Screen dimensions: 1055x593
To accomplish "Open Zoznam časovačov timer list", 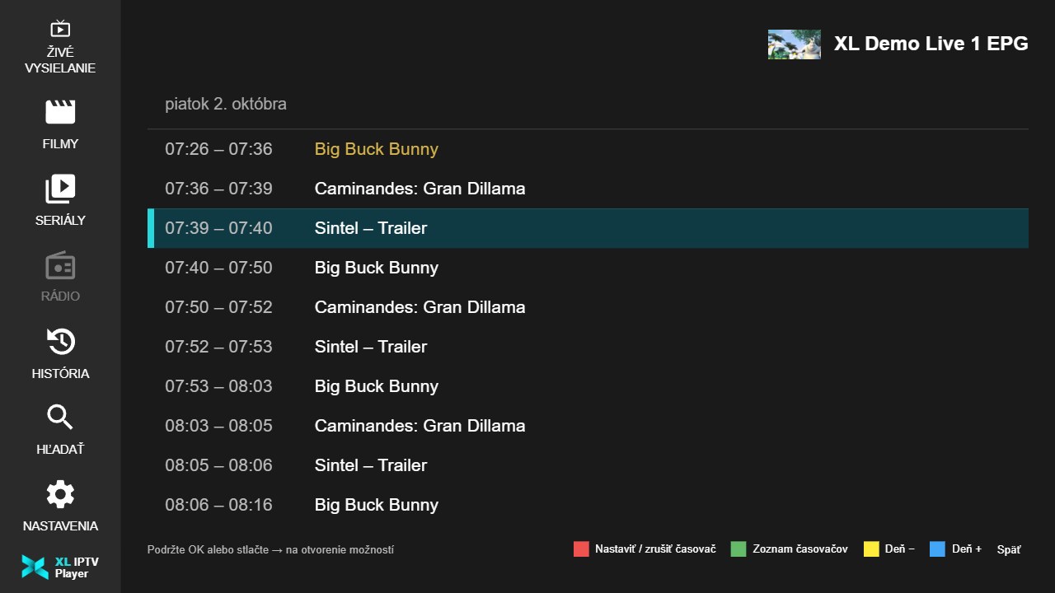I will (799, 549).
